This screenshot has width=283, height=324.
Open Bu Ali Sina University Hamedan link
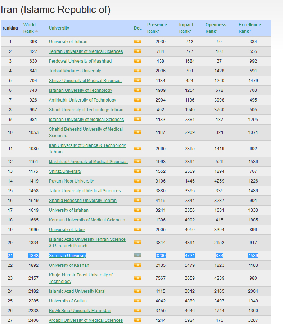(x=80, y=310)
